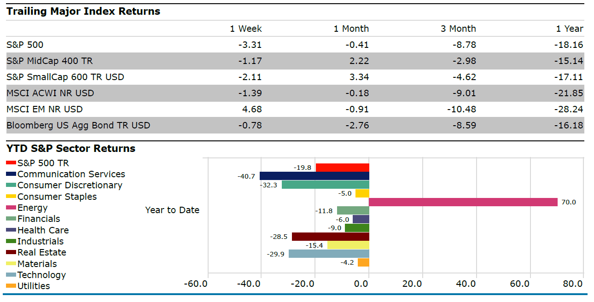Click the 3 Month column header
The width and height of the screenshot is (594, 302).
458,29
